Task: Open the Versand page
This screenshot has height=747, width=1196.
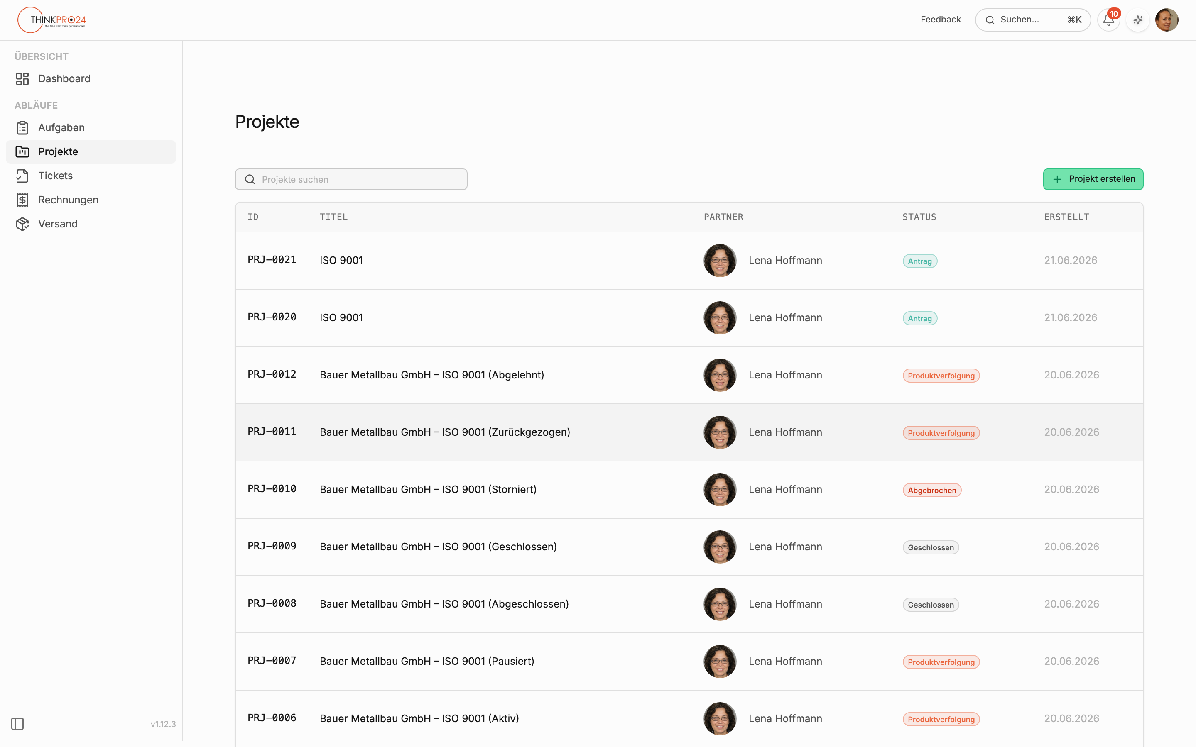Action: coord(91,224)
